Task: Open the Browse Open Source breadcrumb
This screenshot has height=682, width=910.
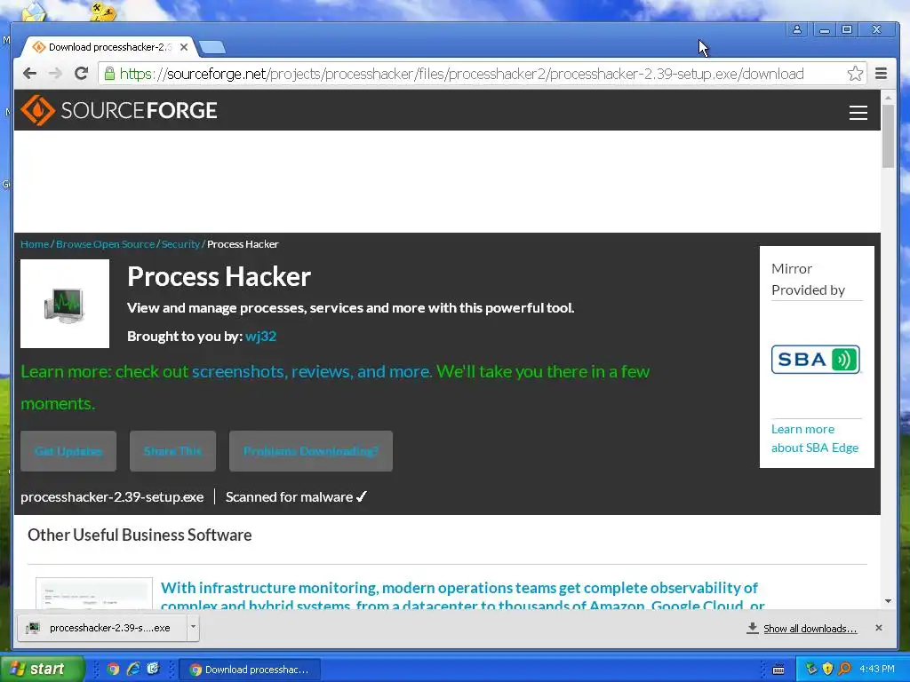Action: point(106,244)
